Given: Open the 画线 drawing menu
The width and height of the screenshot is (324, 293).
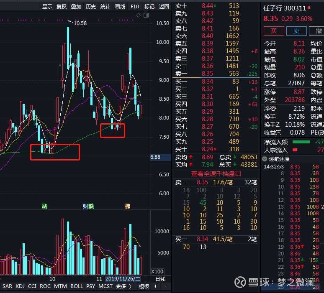Looking at the screenshot, I should (x=120, y=7).
